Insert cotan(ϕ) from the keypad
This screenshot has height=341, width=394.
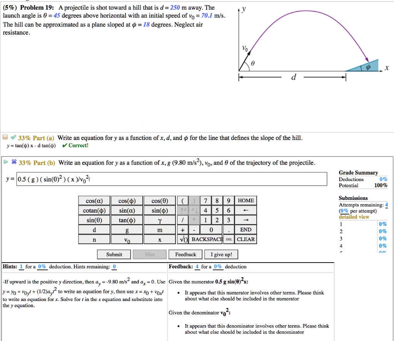(94, 210)
